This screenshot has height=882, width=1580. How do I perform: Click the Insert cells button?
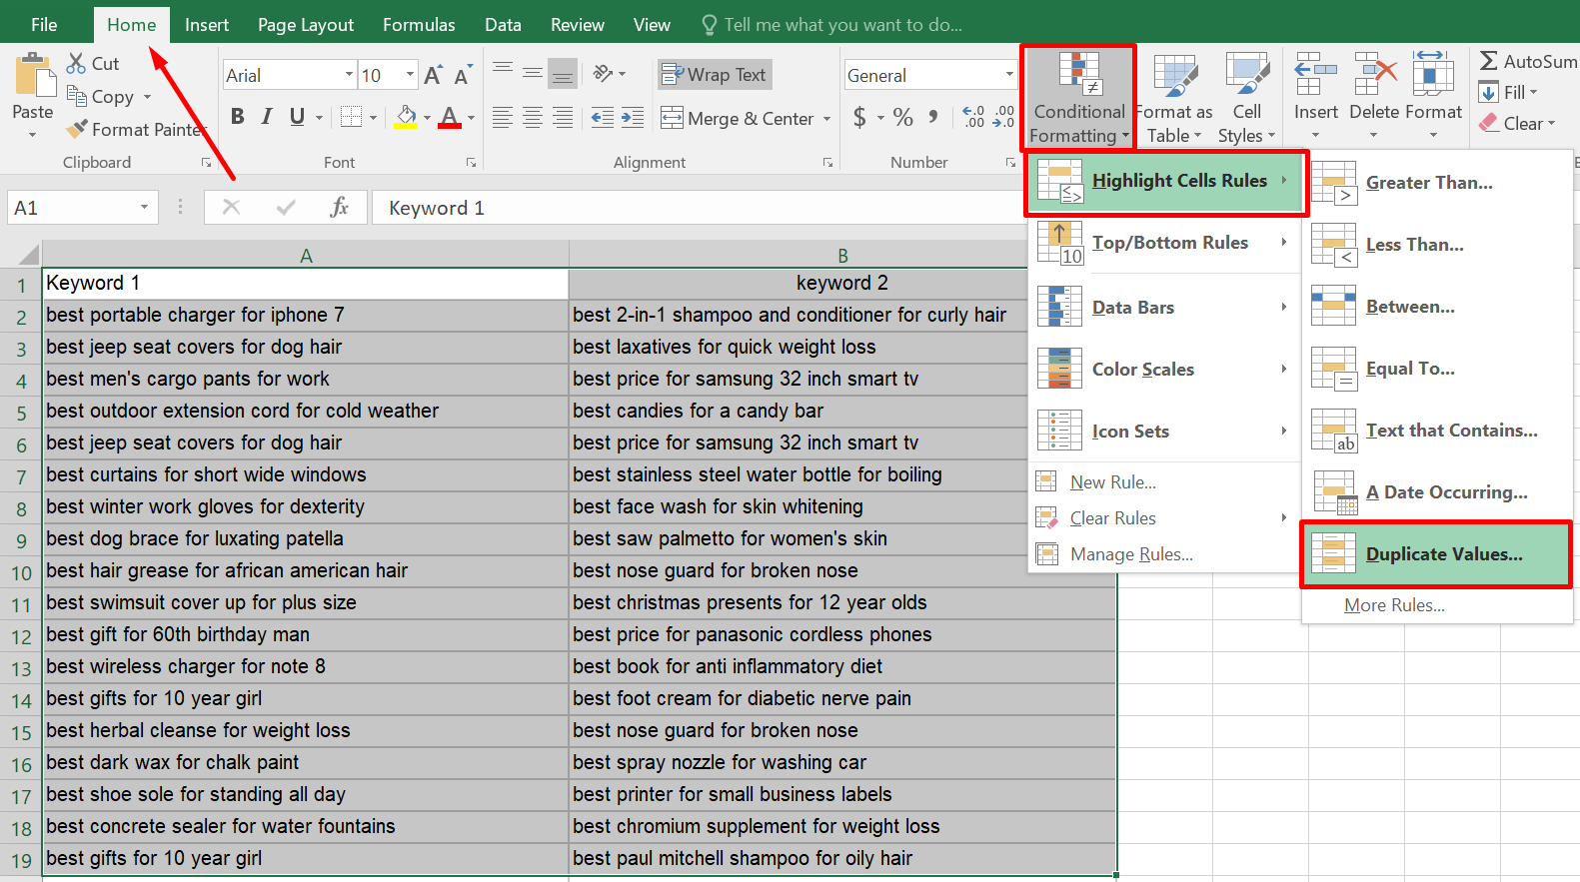pyautogui.click(x=1315, y=98)
